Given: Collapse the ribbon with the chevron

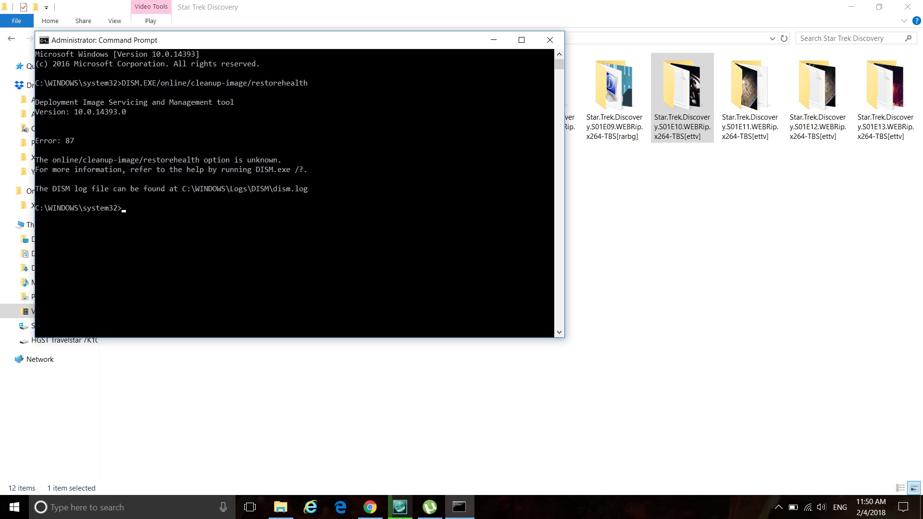Looking at the screenshot, I should [x=903, y=21].
